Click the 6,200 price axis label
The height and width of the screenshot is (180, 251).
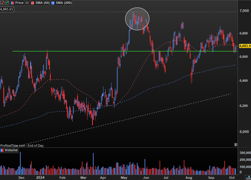pyautogui.click(x=244, y=106)
